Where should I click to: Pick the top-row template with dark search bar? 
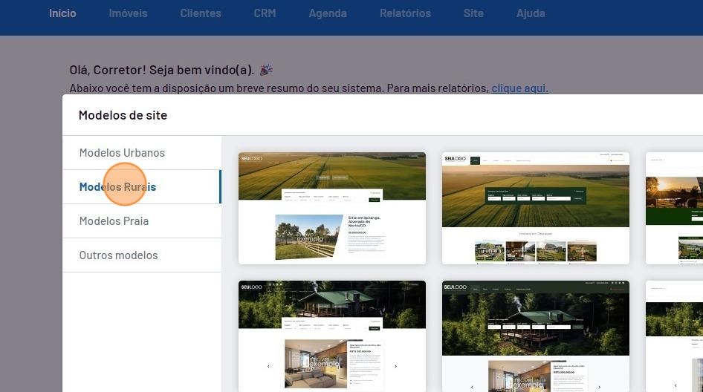click(535, 208)
